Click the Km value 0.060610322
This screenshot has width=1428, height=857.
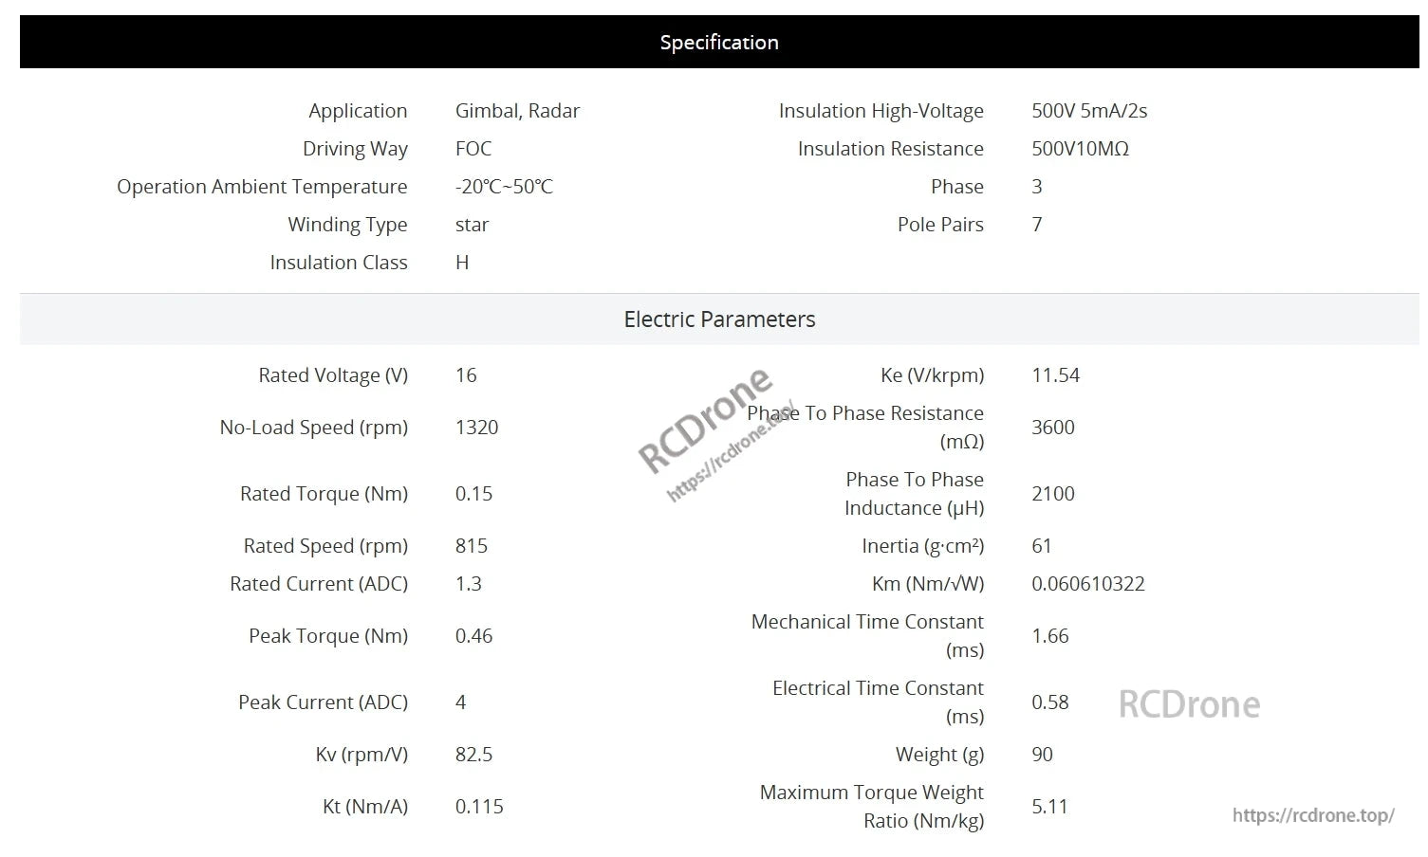tap(1087, 584)
